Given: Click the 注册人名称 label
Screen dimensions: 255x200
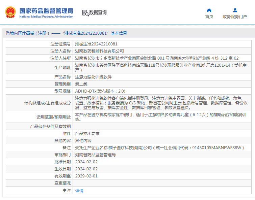Looking at the screenshot, I should pyautogui.click(x=60, y=51).
